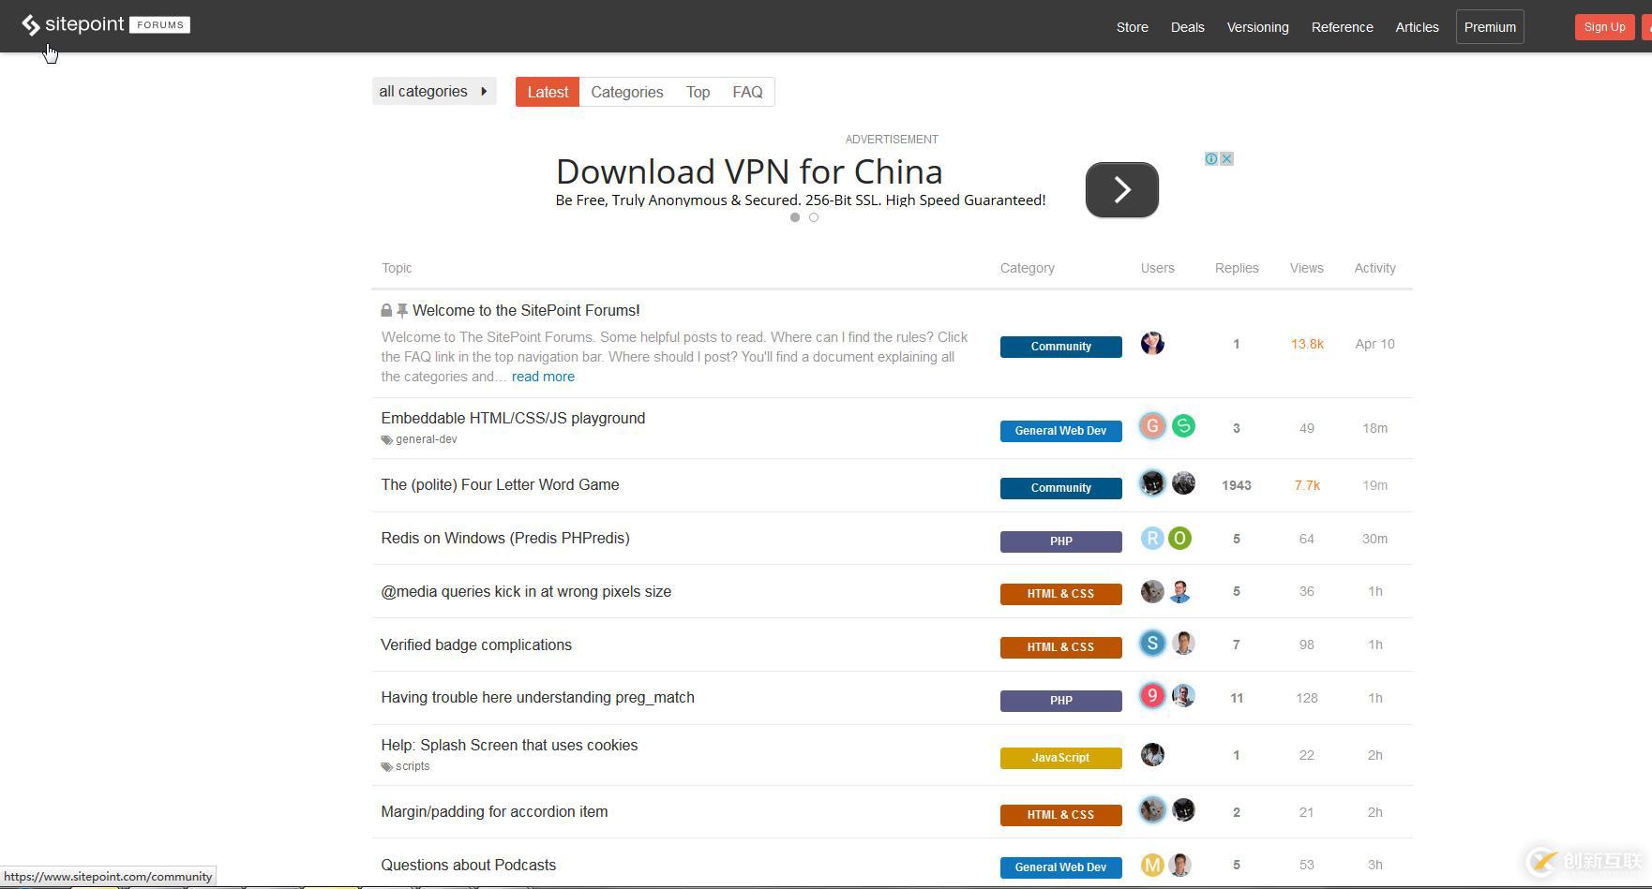
Task: Click the general-dev tag
Action: click(427, 439)
